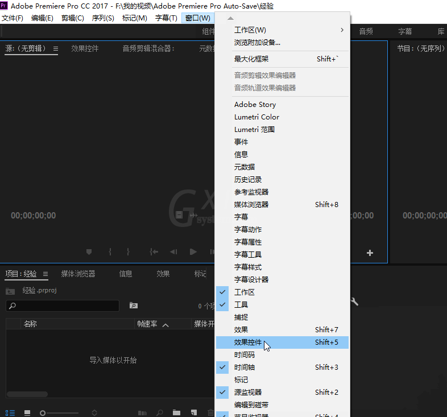This screenshot has width=447, height=417.
Task: Close the open 窗口(W) menu
Action: click(x=198, y=18)
